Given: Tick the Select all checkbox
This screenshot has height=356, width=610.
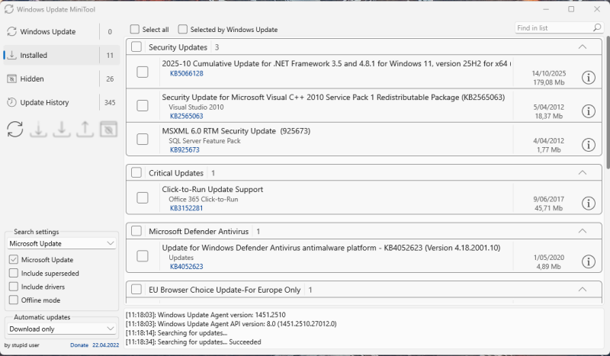Looking at the screenshot, I should (135, 30).
